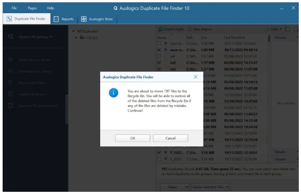Select the OS (C:) drive icon
This screenshot has width=301, height=194.
click(x=82, y=37)
